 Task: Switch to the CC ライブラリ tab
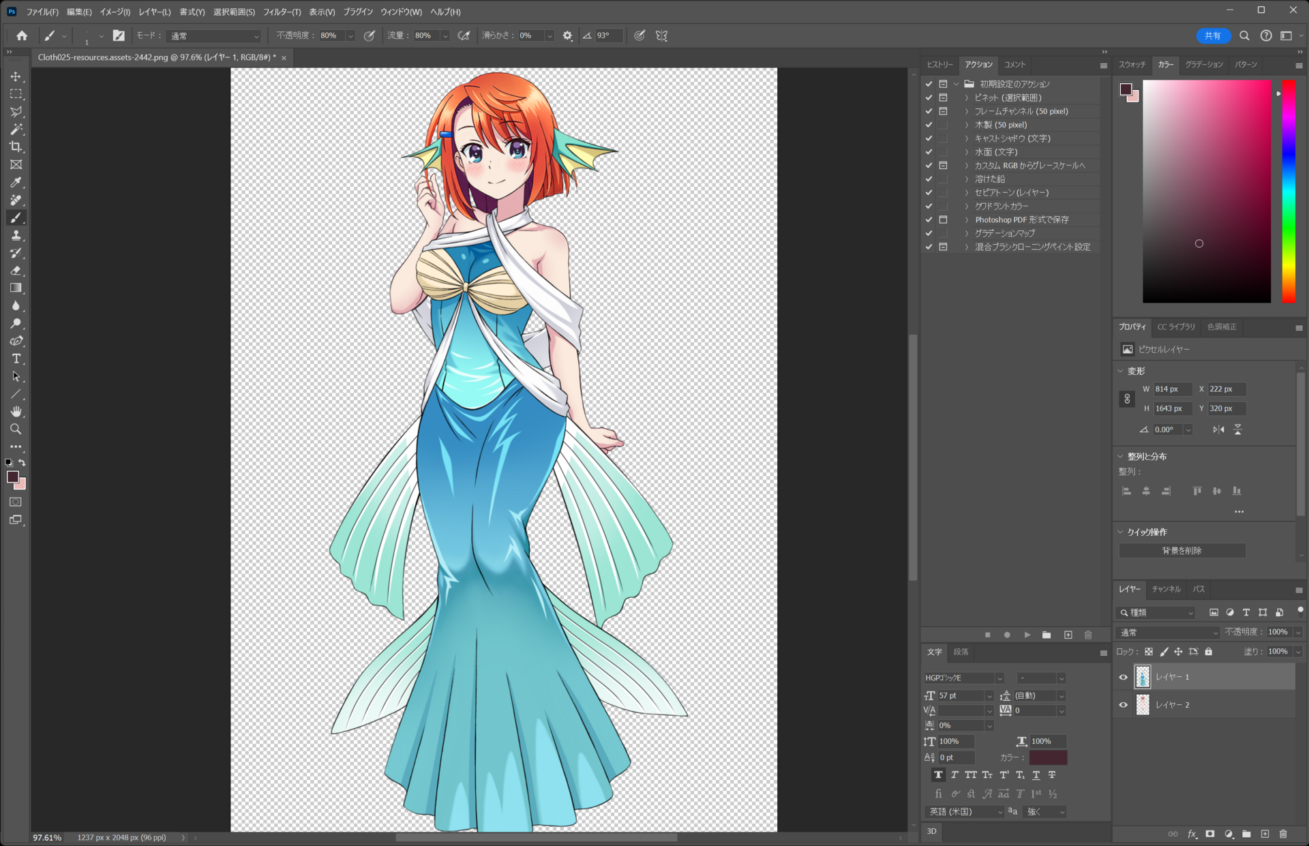click(1176, 327)
